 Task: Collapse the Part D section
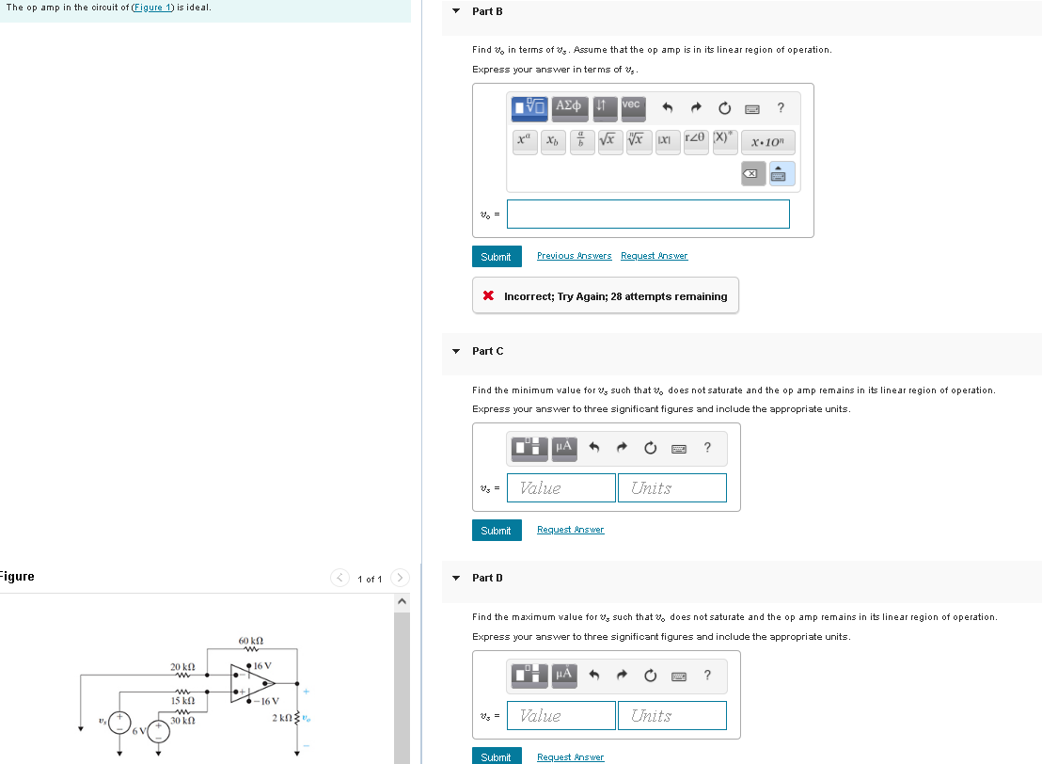[456, 578]
